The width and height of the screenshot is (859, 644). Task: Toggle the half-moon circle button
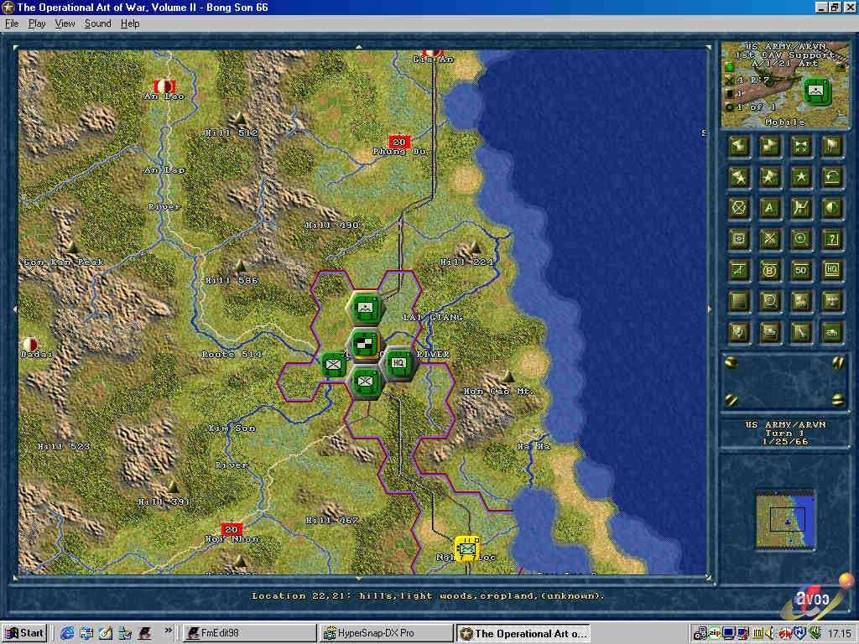832,208
